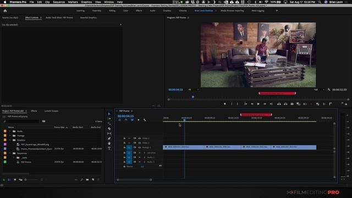Viewport: 352px width, 198px height.
Task: Select the Pen tool
Action: click(109, 139)
